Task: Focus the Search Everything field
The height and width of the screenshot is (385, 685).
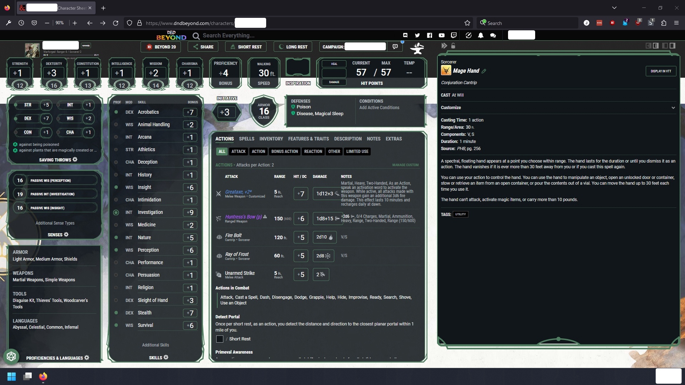Action: click(x=228, y=35)
